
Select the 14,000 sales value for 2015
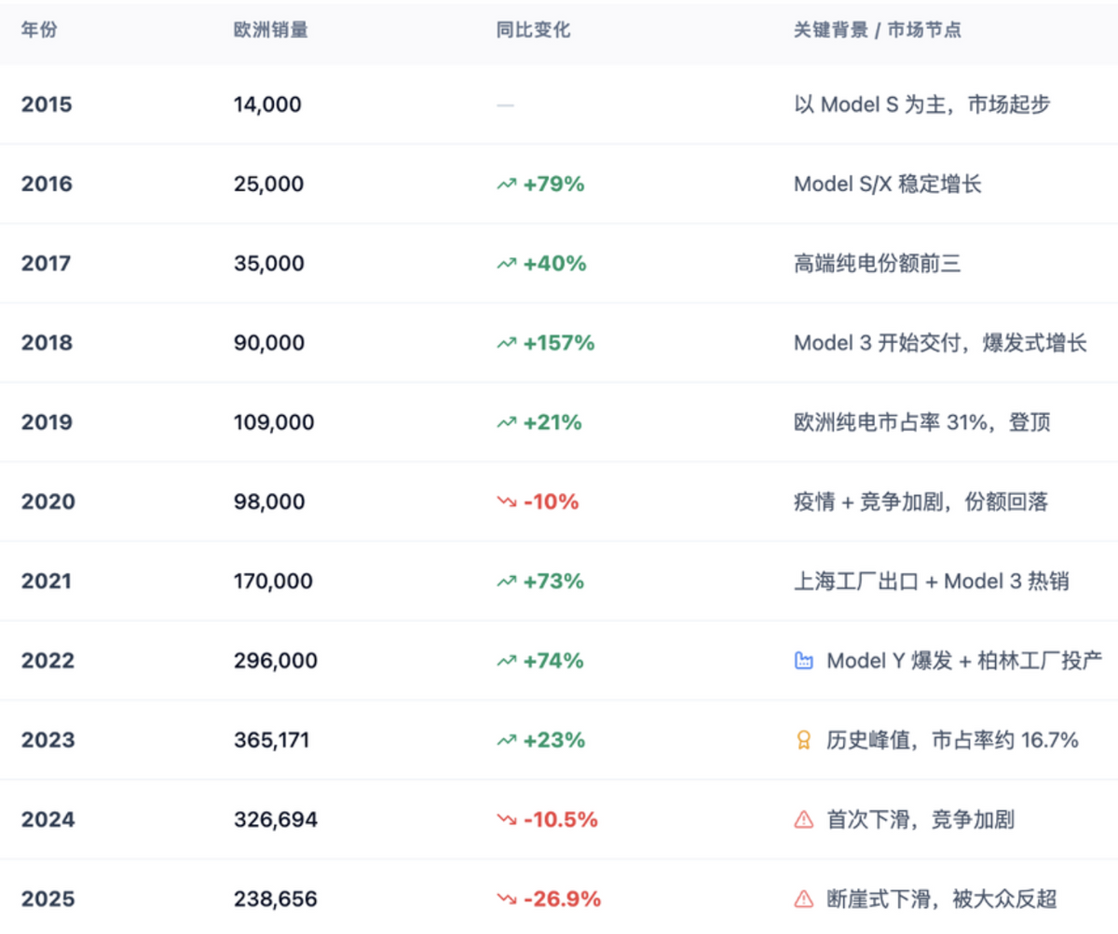(x=267, y=104)
